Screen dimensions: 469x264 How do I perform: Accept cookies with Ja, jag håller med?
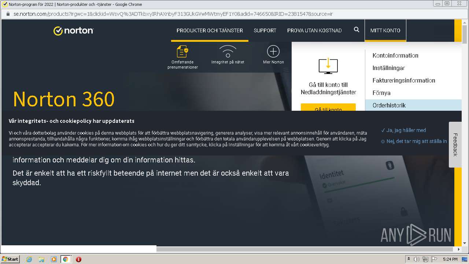pyautogui.click(x=403, y=130)
